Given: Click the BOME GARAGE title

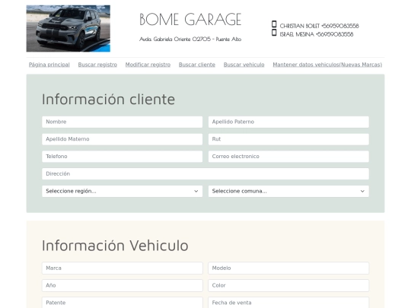Looking at the screenshot, I should (190, 19).
